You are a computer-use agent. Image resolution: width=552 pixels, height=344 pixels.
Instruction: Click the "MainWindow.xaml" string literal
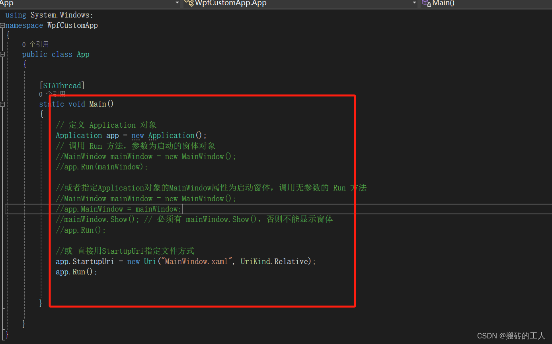(196, 261)
